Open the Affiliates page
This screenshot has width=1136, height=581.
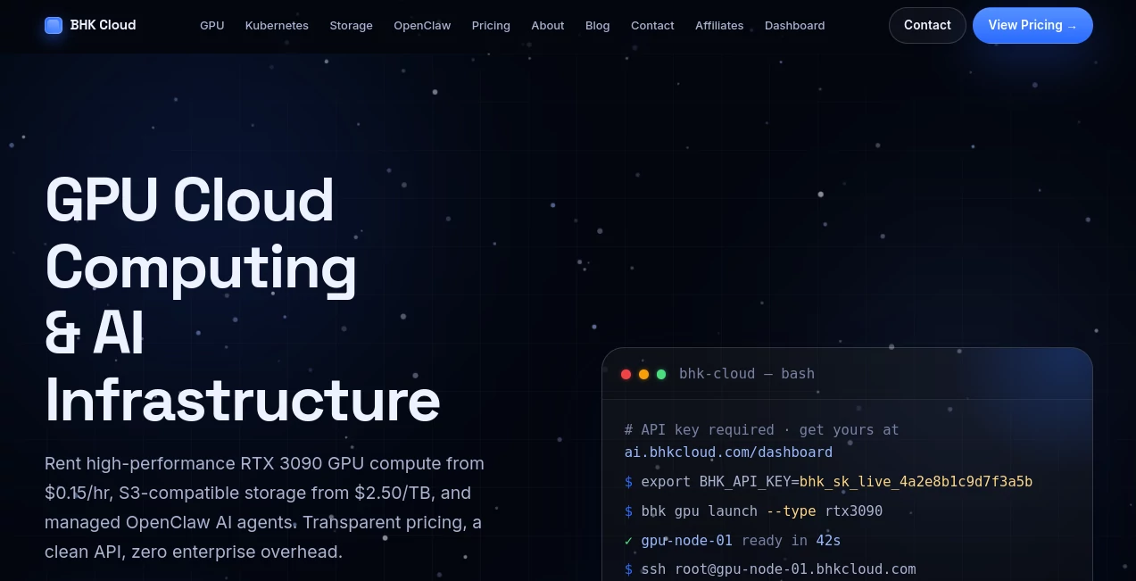click(719, 25)
